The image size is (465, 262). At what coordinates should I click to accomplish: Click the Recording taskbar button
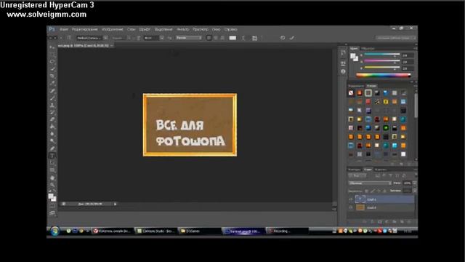click(287, 231)
